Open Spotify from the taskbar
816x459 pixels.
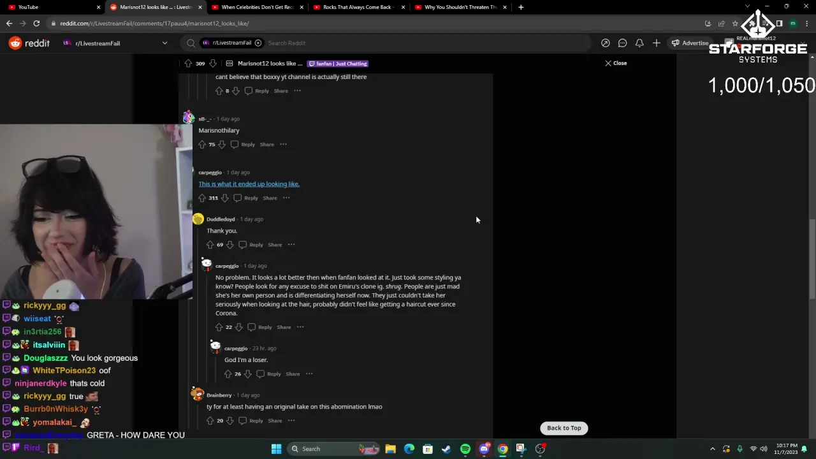465,448
